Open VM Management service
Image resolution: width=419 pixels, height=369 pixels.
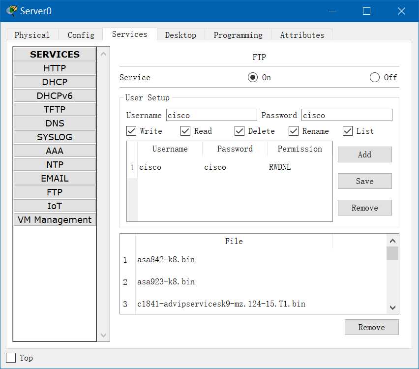click(55, 220)
